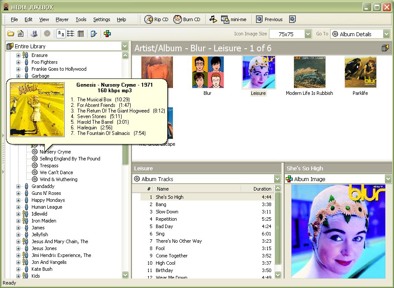Image resolution: width=394 pixels, height=288 pixels.
Task: Expand the Iron Maiden artist node
Action: pyautogui.click(x=18, y=221)
